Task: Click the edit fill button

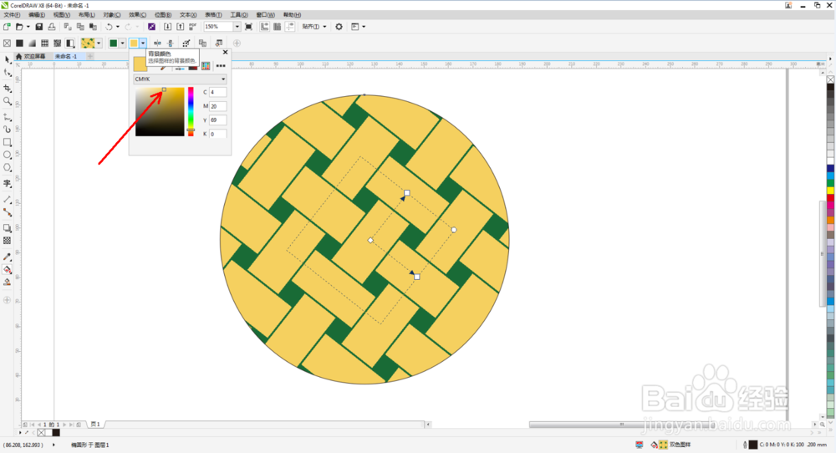Action: (218, 43)
